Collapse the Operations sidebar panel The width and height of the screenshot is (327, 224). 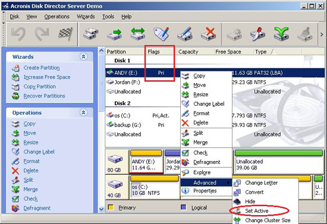tap(83, 112)
